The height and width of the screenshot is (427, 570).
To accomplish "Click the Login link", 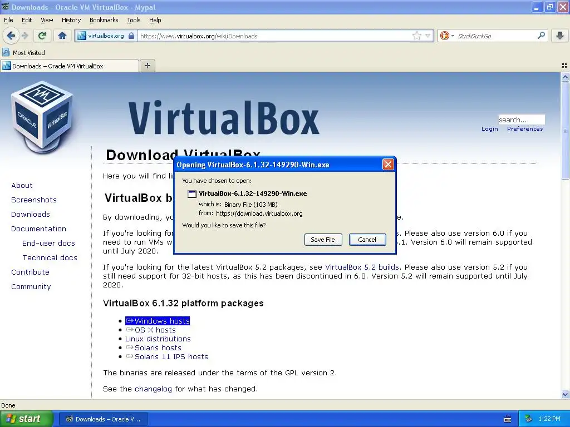I will 490,129.
